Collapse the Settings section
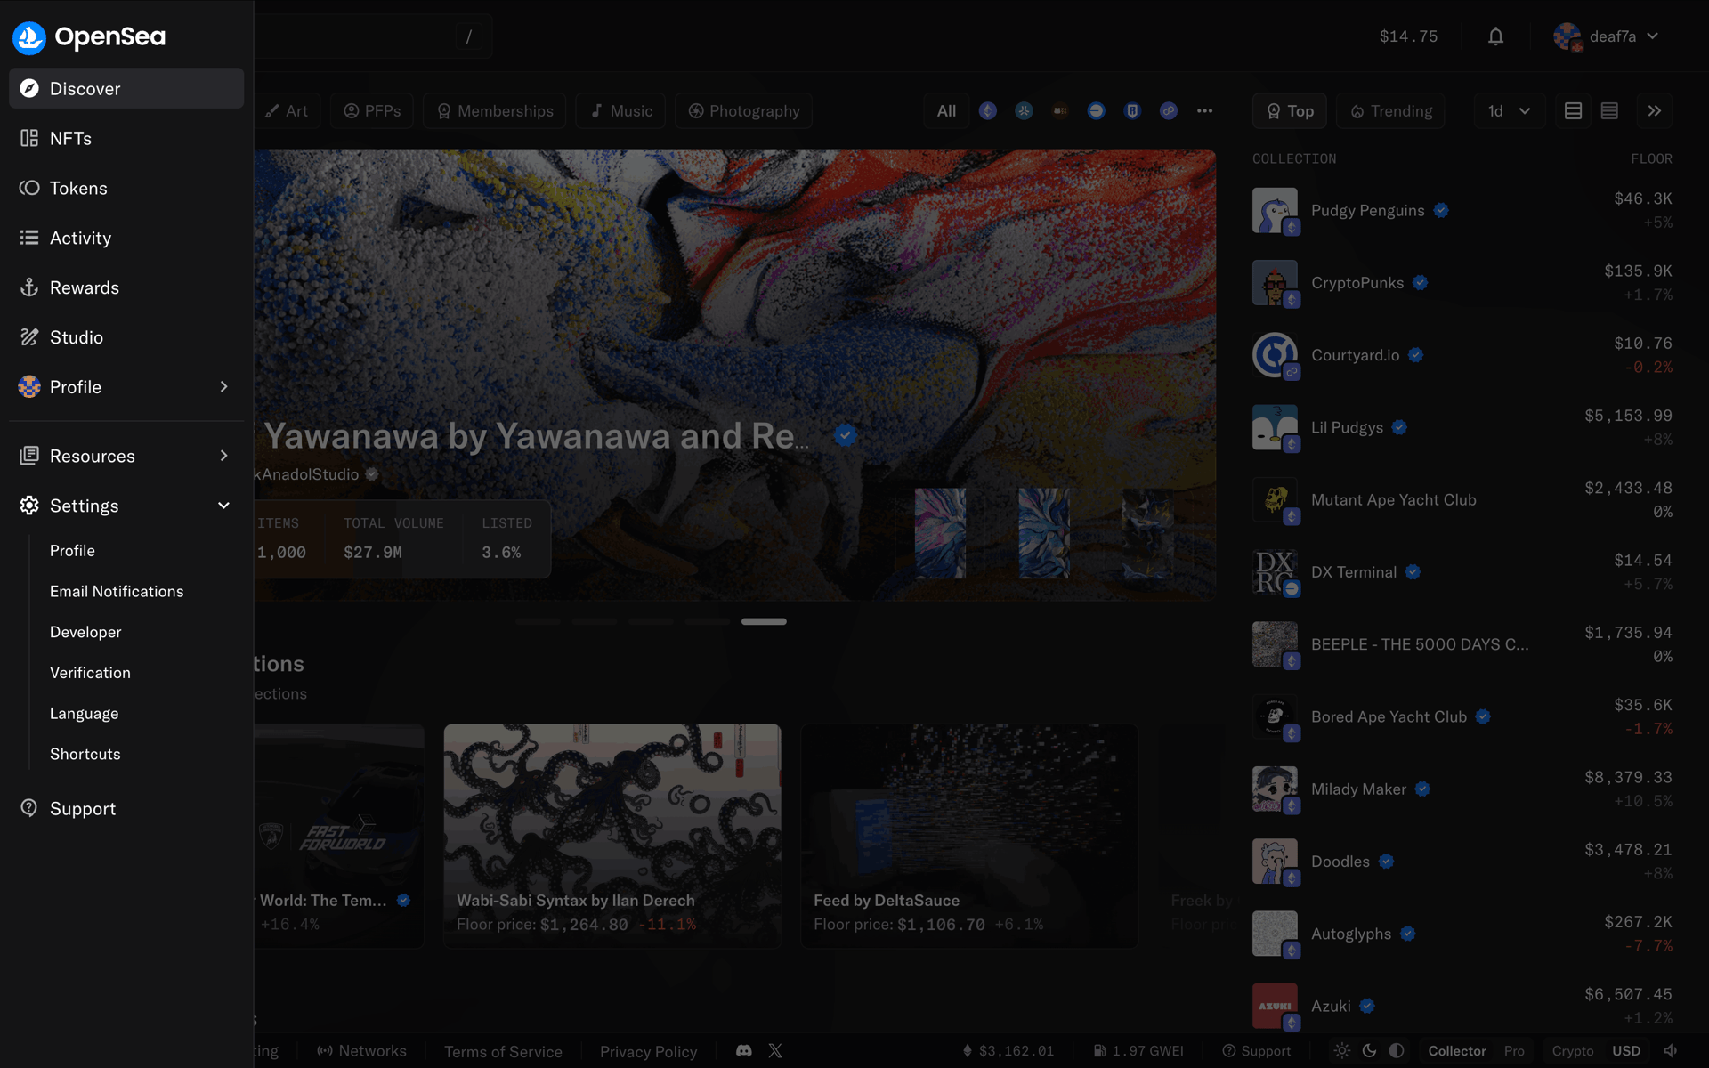The width and height of the screenshot is (1709, 1068). (126, 506)
